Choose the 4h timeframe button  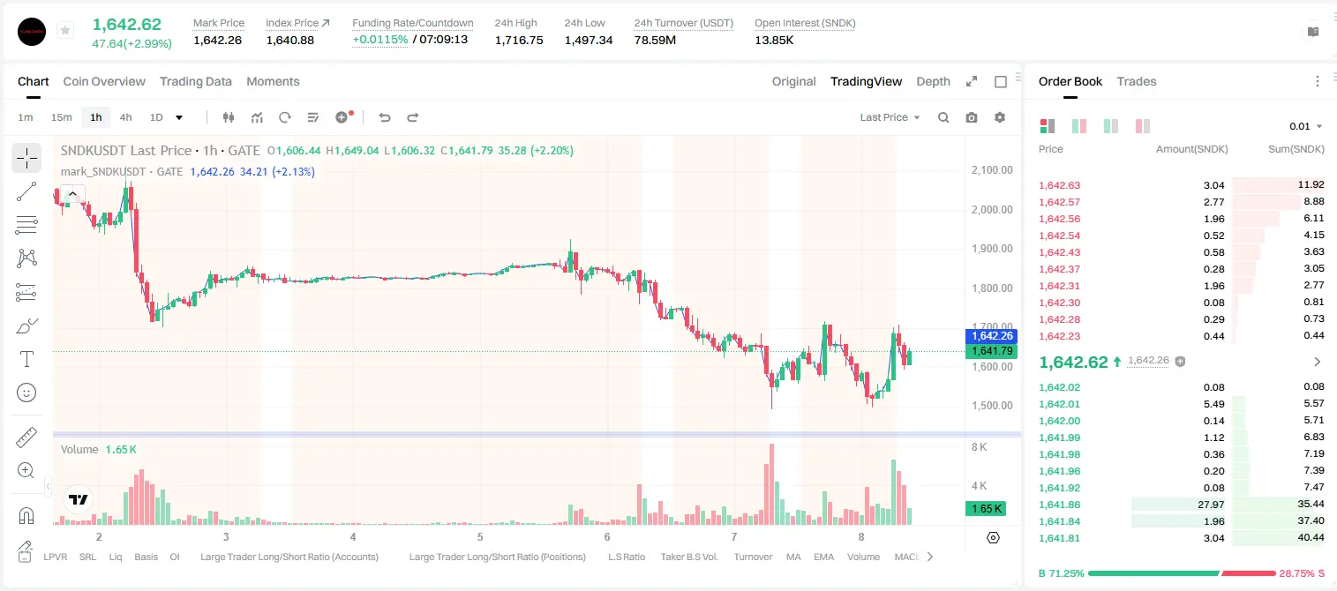point(126,117)
